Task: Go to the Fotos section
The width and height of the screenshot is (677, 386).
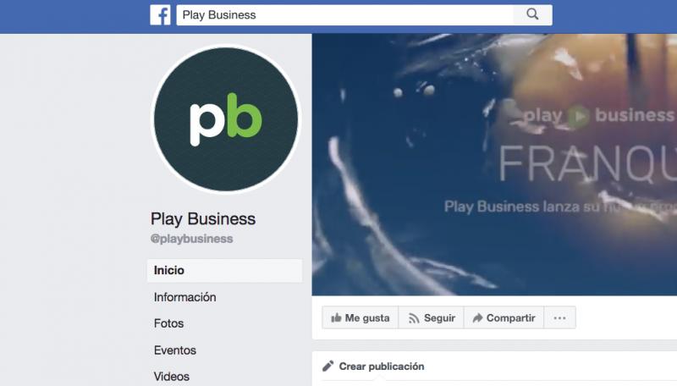Action: [168, 323]
